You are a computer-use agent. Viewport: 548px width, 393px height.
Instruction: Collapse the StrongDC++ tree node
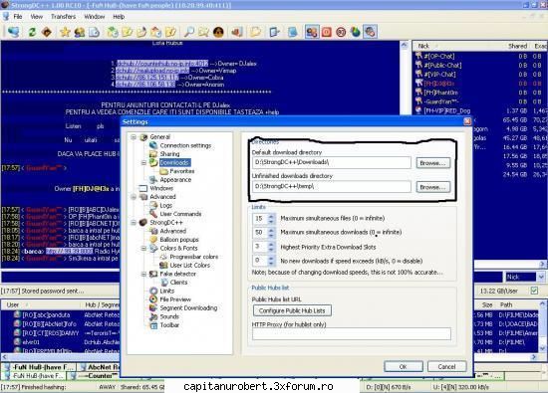[x=134, y=223]
